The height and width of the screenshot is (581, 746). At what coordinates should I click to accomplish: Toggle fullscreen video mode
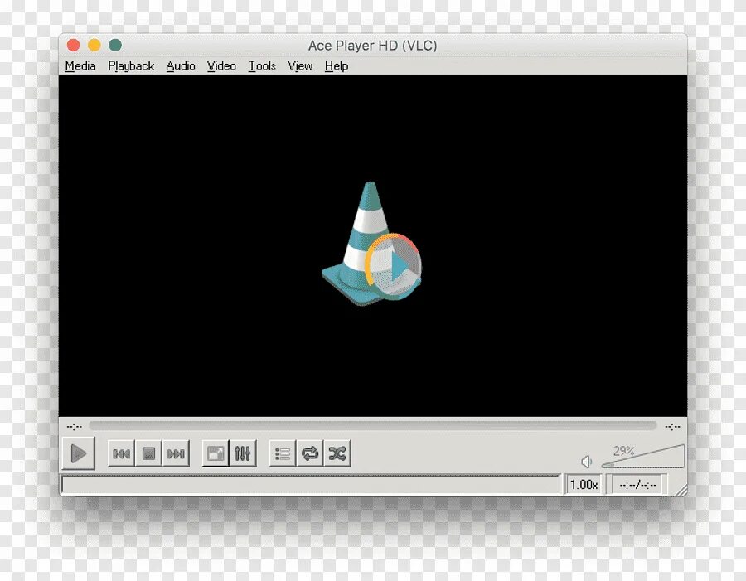216,453
